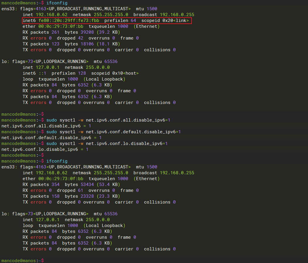Select output line net.ipv6.conf.all.disable_ipv6 = 1

46,126
